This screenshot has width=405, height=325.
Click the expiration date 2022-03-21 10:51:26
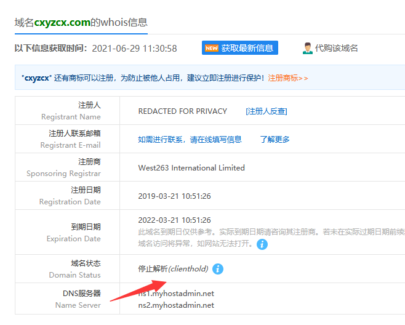tap(174, 220)
